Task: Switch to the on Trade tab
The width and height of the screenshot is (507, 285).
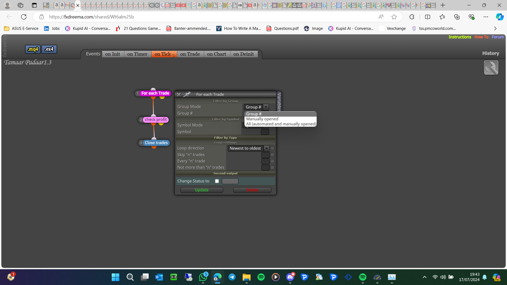Action: (190, 54)
